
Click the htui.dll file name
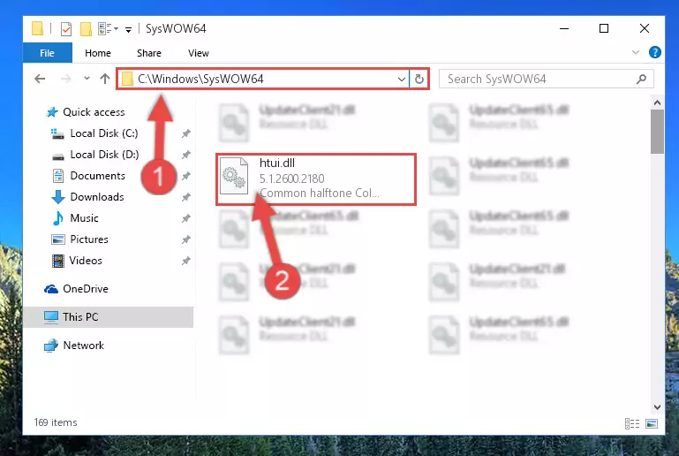[x=277, y=163]
